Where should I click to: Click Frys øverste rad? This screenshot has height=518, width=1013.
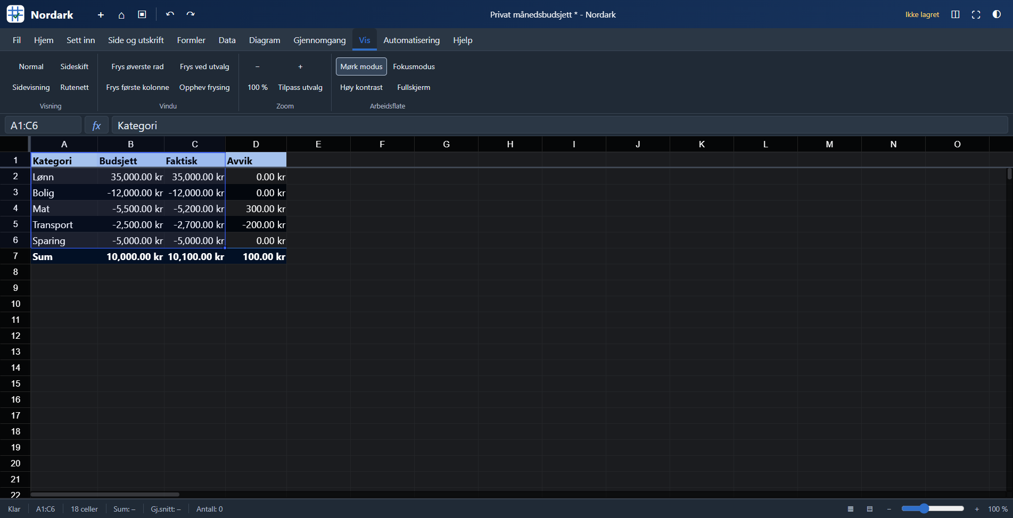click(x=137, y=66)
